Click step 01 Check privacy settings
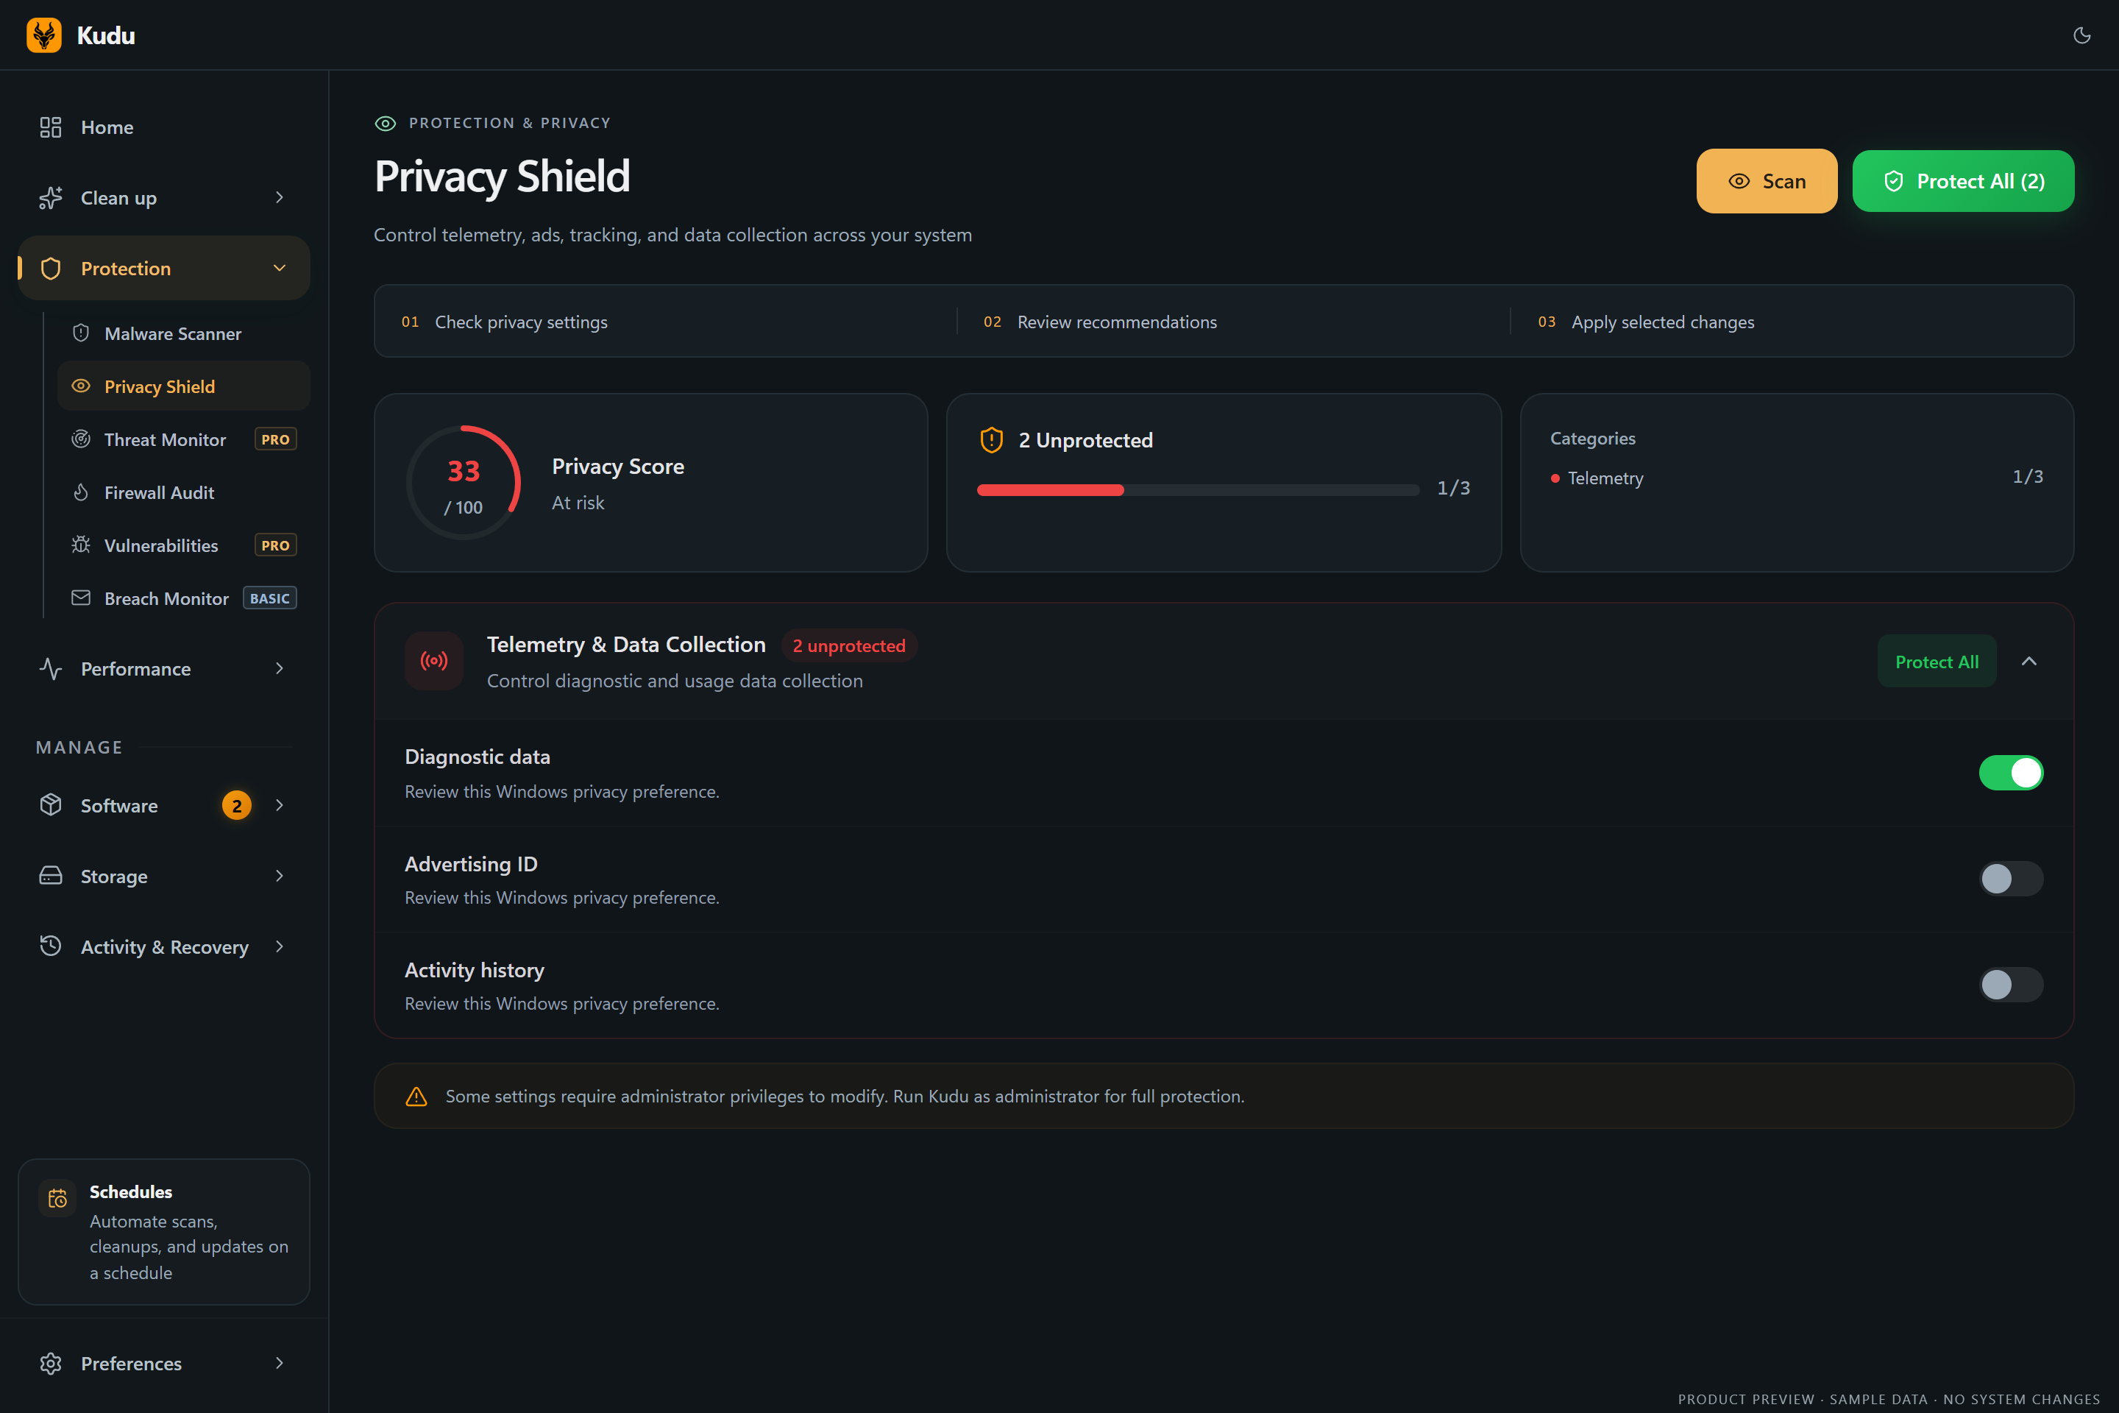Image resolution: width=2119 pixels, height=1413 pixels. 505,322
